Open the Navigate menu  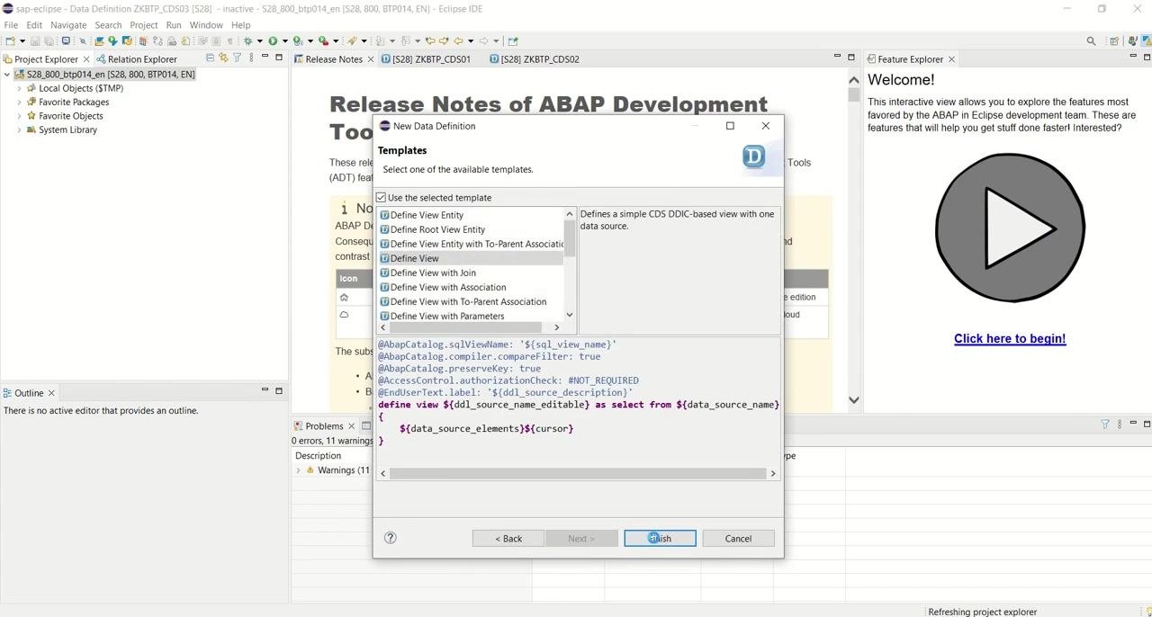pos(68,25)
